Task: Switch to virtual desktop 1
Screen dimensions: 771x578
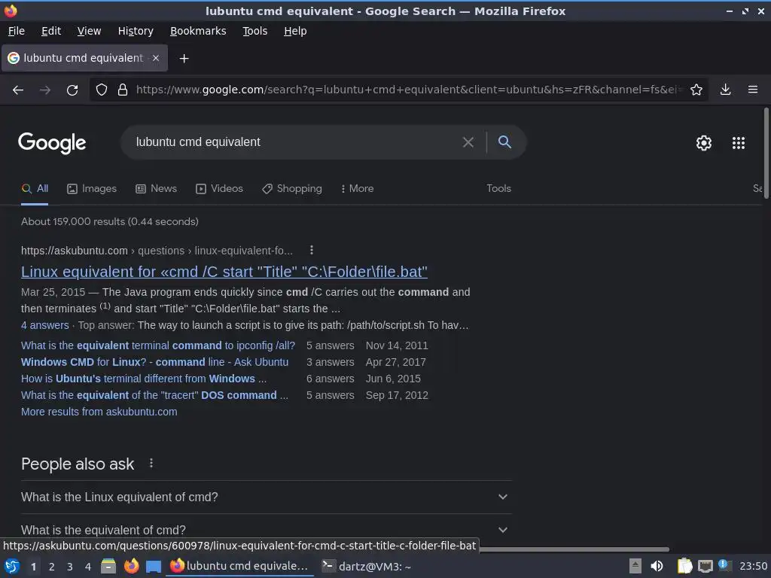Action: click(33, 567)
